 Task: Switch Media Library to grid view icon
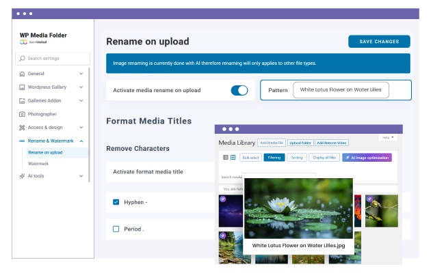(x=233, y=158)
